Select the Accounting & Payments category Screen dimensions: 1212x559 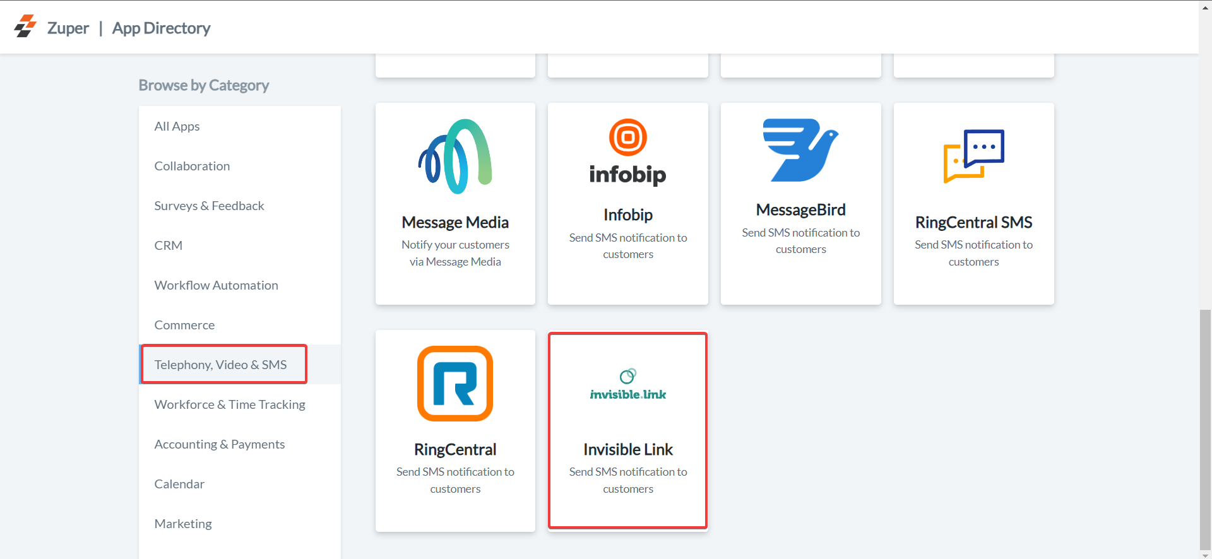click(240, 444)
